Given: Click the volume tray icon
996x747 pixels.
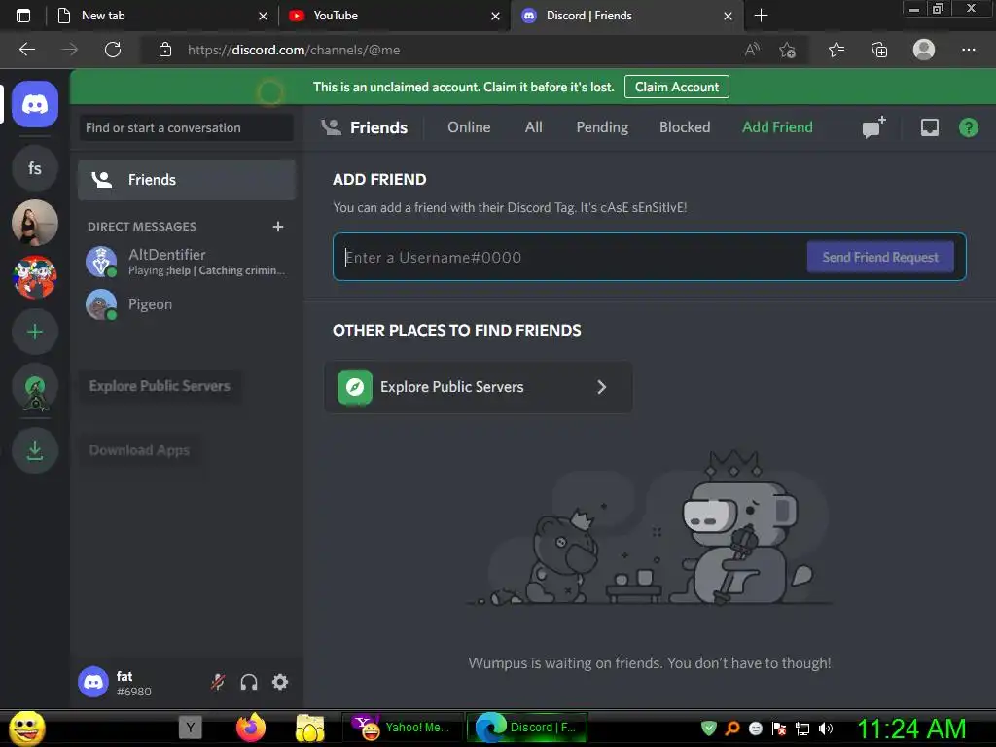Looking at the screenshot, I should point(826,729).
